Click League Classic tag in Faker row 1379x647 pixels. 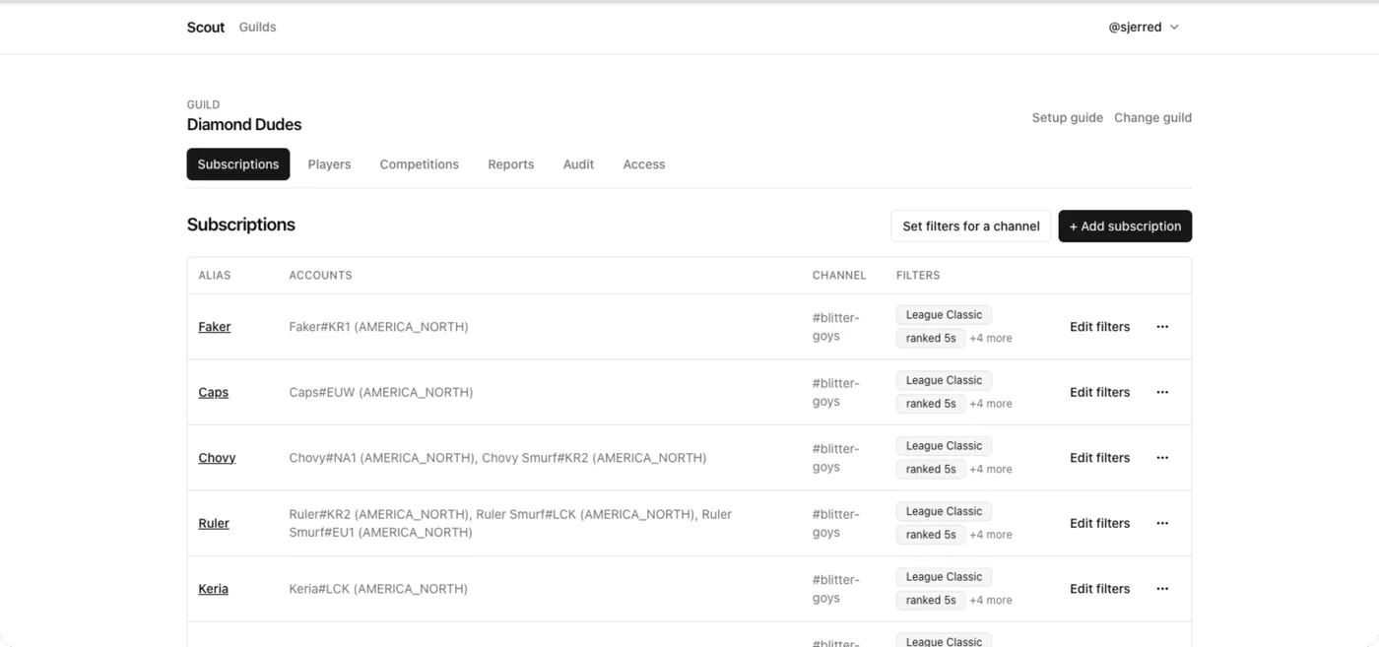click(944, 315)
